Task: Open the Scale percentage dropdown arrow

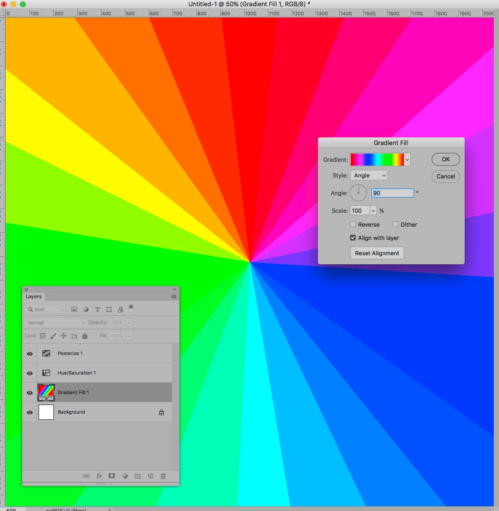Action: coord(373,210)
